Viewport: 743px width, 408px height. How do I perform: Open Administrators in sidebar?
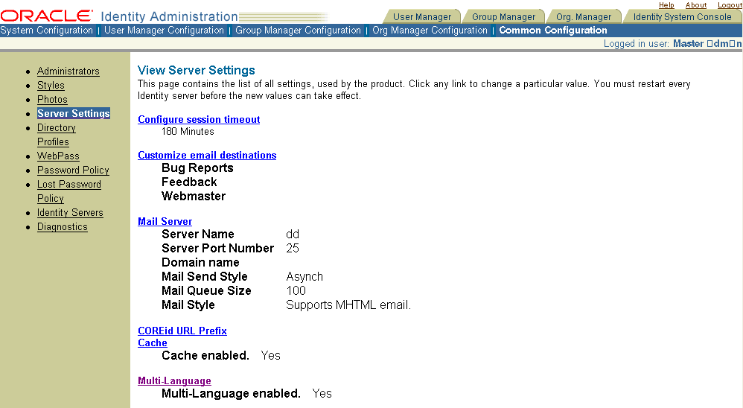(68, 71)
